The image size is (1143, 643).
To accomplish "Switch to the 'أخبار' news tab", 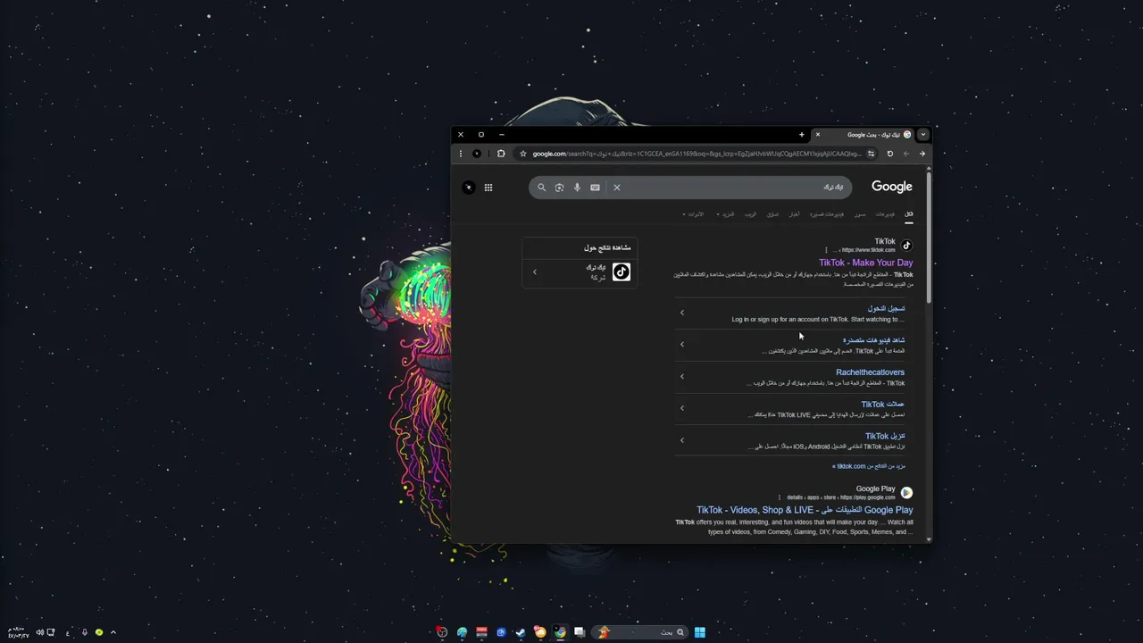I will [x=794, y=214].
